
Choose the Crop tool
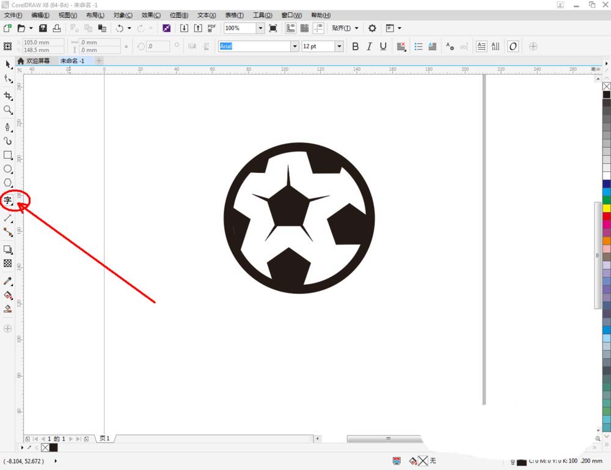point(8,96)
